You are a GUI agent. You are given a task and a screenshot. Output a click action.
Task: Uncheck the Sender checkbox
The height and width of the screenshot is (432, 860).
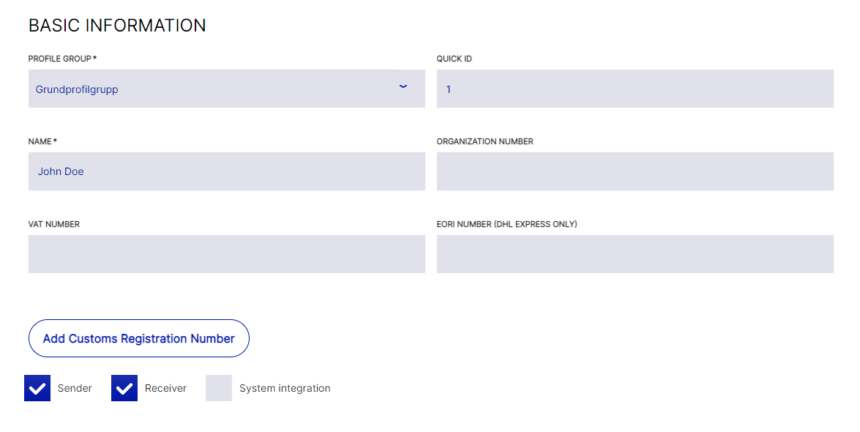[x=37, y=388]
